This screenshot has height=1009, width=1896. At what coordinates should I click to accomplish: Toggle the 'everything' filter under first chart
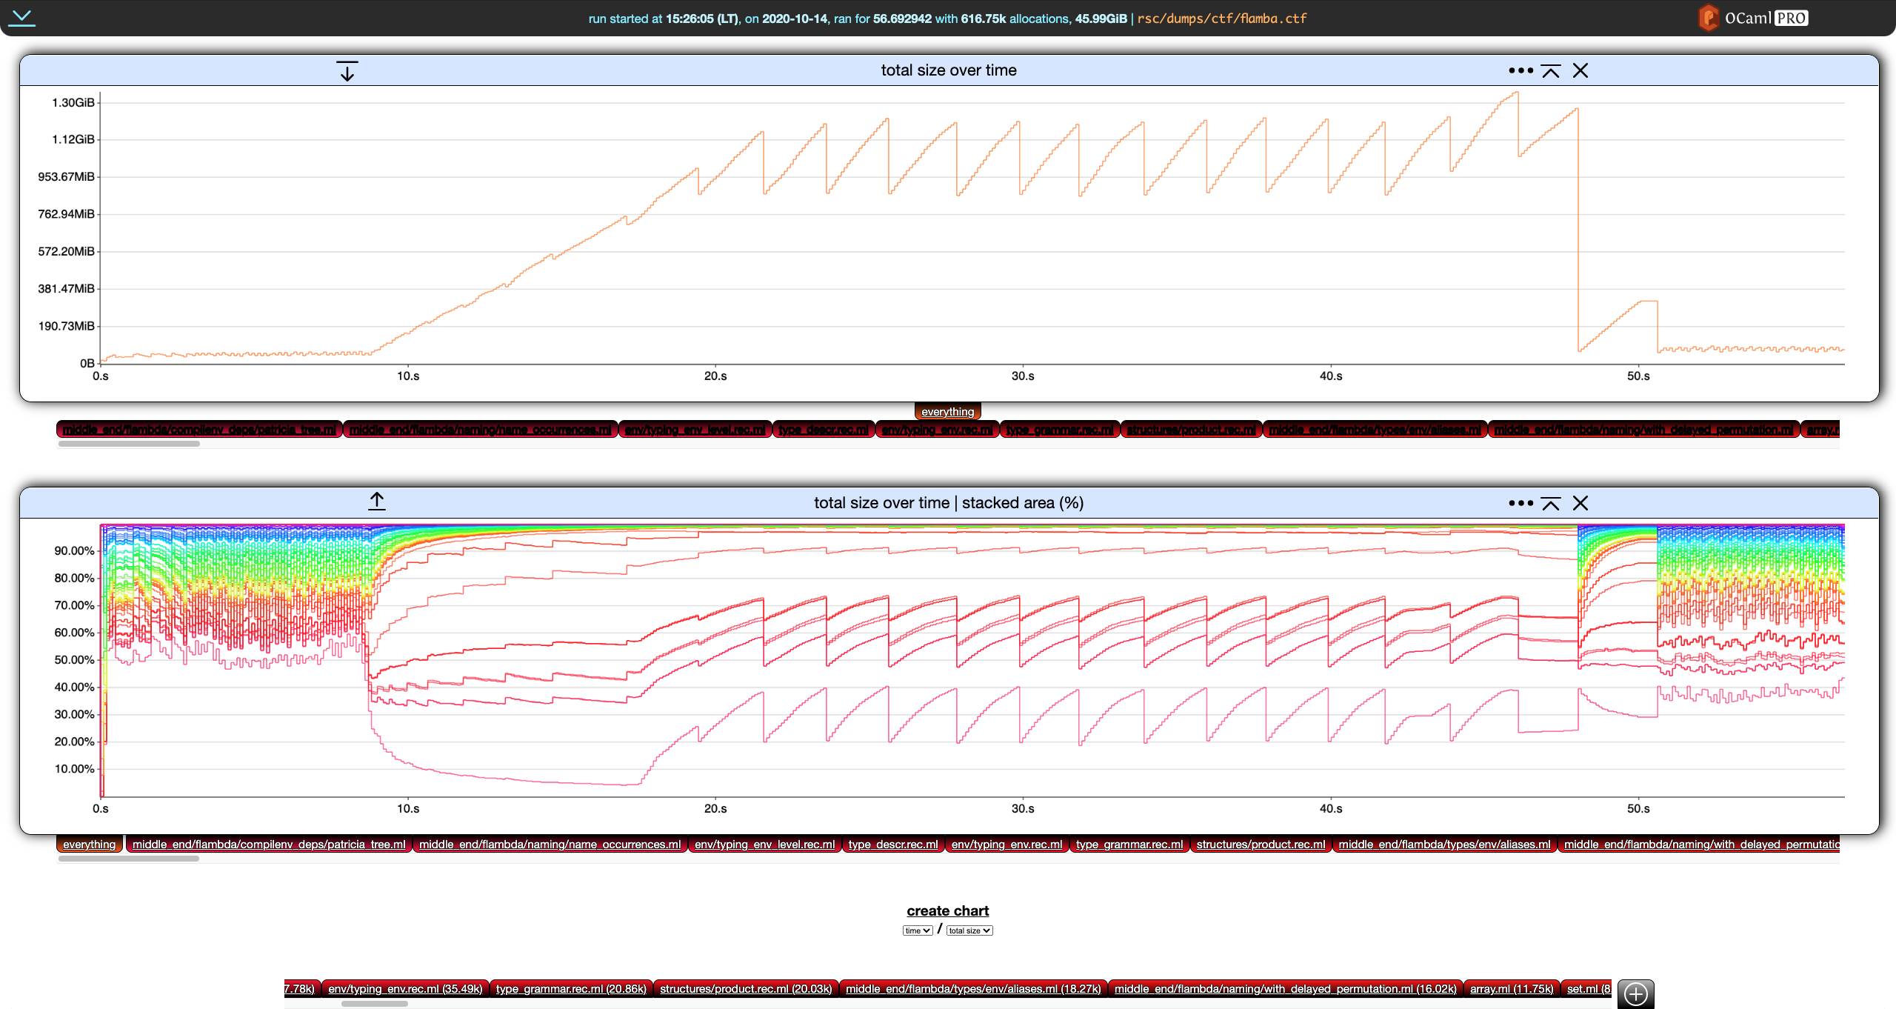coord(947,412)
